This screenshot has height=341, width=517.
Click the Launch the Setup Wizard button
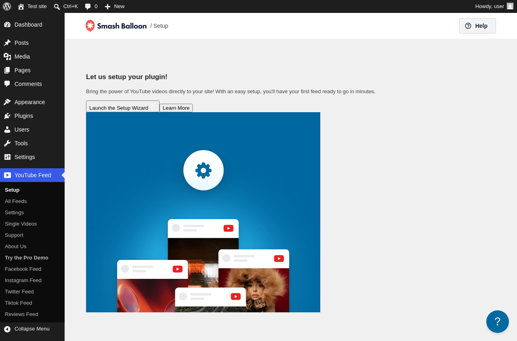(x=123, y=106)
